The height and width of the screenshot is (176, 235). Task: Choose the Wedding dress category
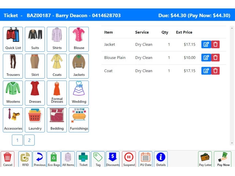tap(79, 93)
